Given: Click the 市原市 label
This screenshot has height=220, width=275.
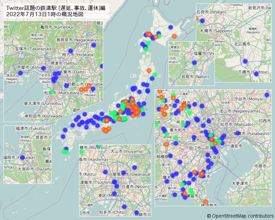Looking at the screenshot, I should pyautogui.click(x=260, y=166).
